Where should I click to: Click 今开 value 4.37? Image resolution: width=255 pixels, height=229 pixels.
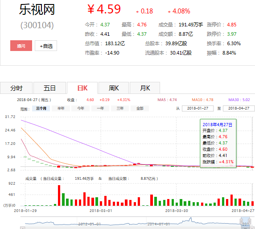click(x=105, y=25)
